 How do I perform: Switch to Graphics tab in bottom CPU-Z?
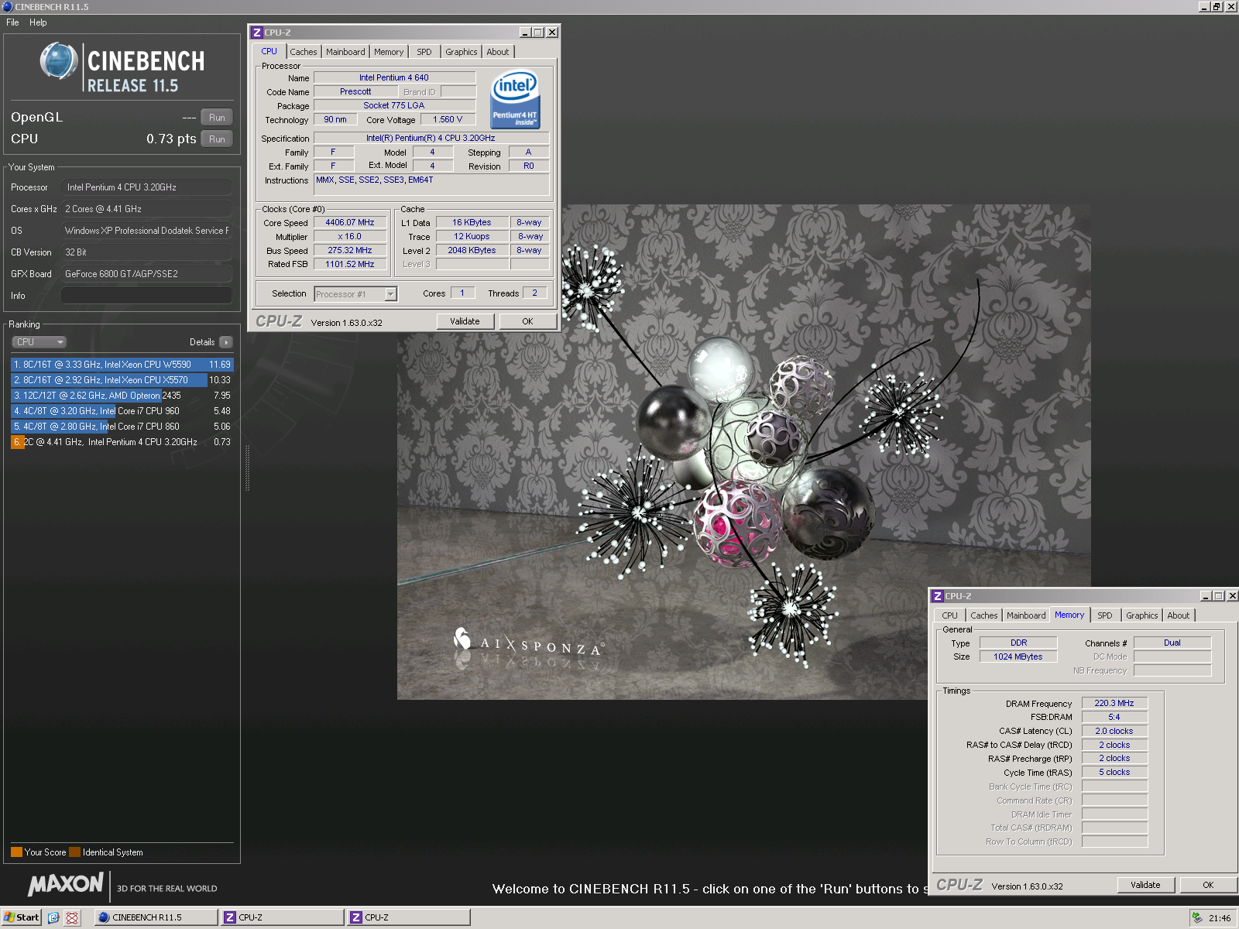coord(1142,615)
